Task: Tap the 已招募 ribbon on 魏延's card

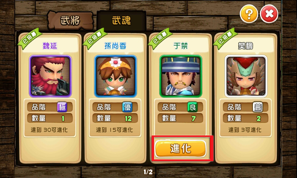Action: [x=29, y=38]
